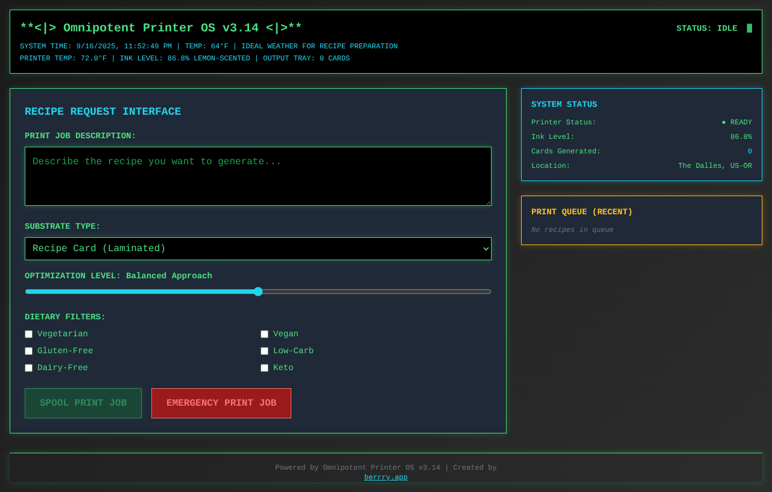Enable the Dairy-Free filter

coord(28,368)
